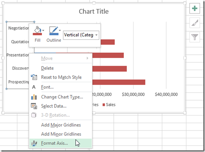The width and height of the screenshot is (205, 152).
Task: Choose Add Minor Gridlines
Action: click(x=61, y=134)
